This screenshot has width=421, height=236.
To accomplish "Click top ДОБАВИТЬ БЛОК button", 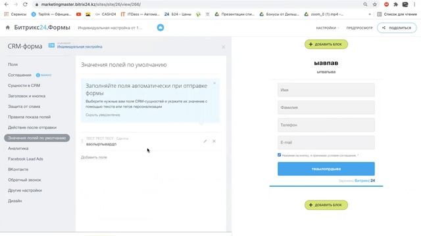I will [x=326, y=44].
